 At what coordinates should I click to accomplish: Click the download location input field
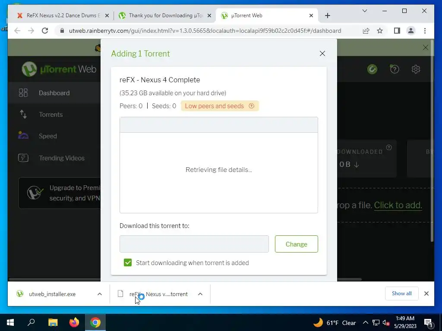[x=194, y=244]
